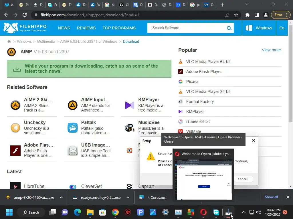Click Show all downloads

point(271,197)
